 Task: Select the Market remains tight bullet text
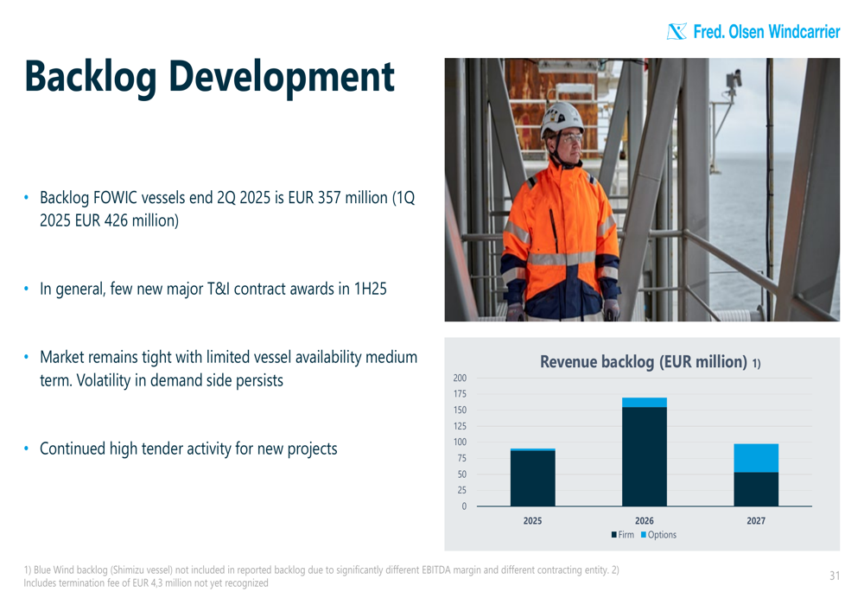point(228,368)
